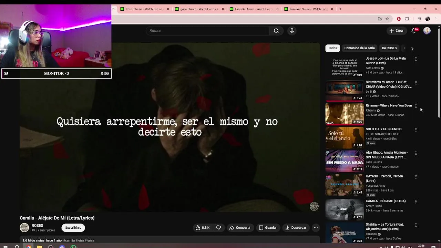Click the ROSES watermark on the video
Image resolution: width=441 pixels, height=248 pixels.
(x=314, y=206)
